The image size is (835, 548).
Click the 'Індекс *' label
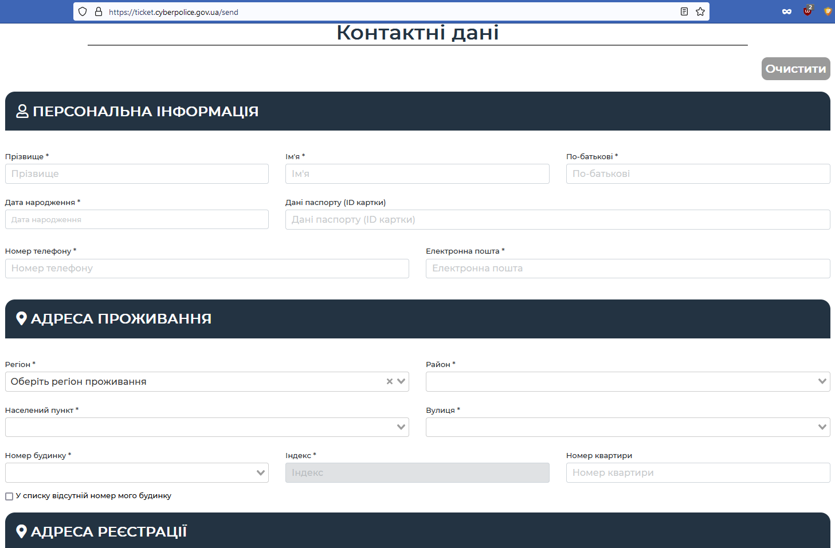[x=301, y=455]
